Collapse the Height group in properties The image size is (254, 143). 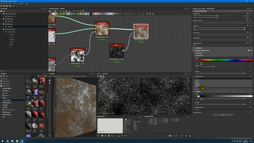click(195, 91)
